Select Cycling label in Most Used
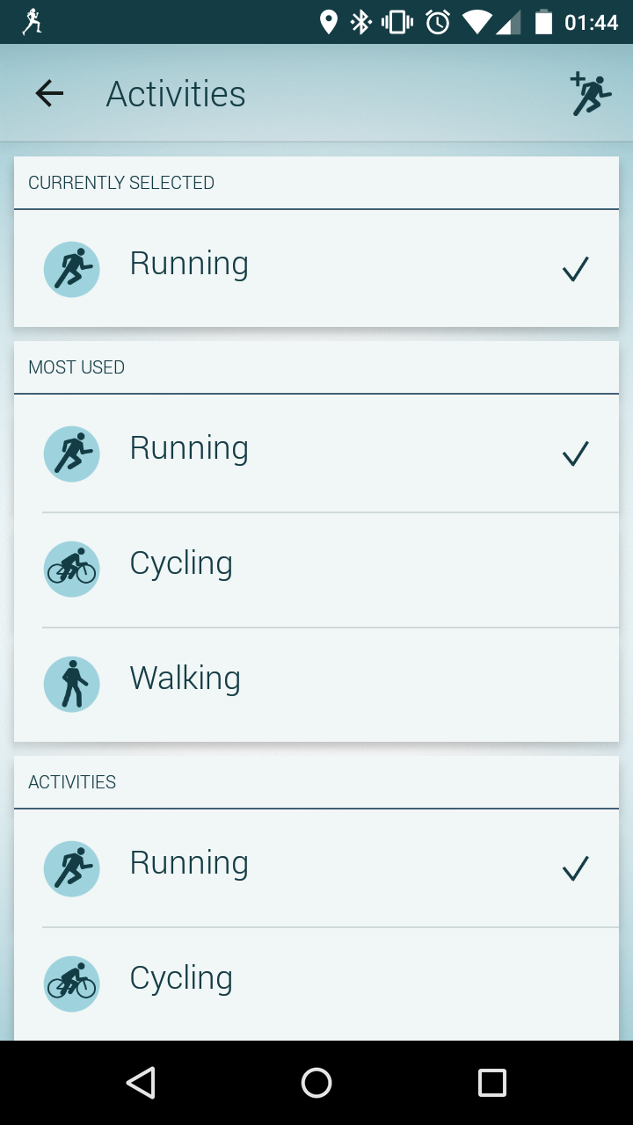This screenshot has width=633, height=1125. [x=181, y=563]
